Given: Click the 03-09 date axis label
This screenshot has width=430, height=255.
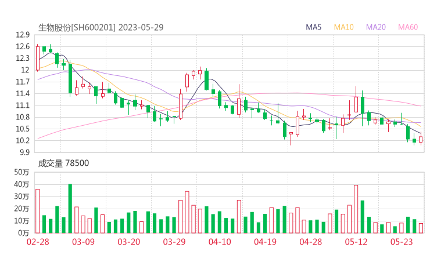Looking at the screenshot, I should tap(83, 242).
